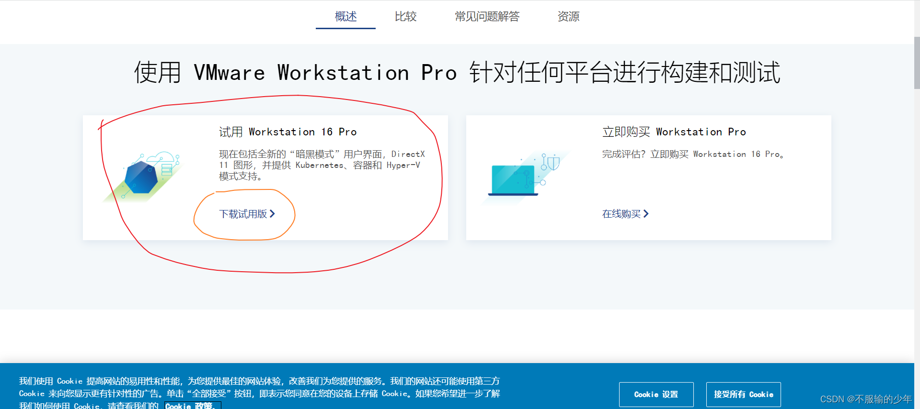Open the Cookie 设置 button

tap(656, 395)
